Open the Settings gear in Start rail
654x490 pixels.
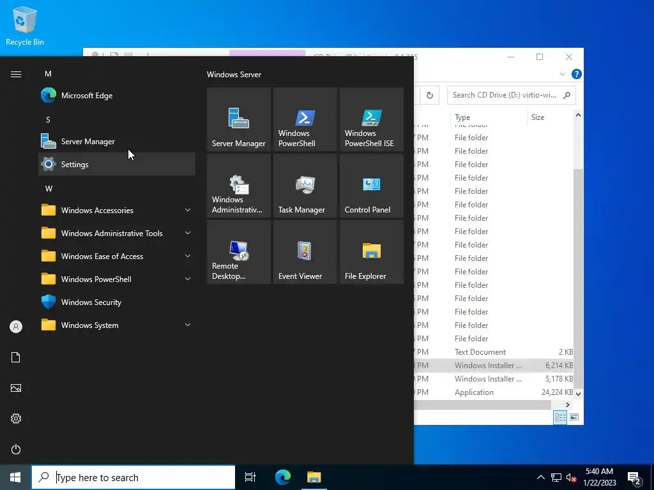click(x=16, y=419)
